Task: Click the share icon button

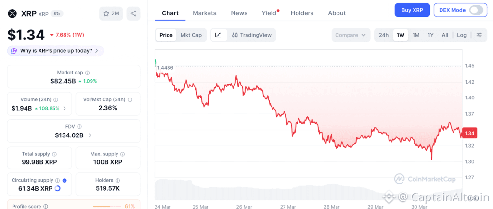Action: click(133, 13)
